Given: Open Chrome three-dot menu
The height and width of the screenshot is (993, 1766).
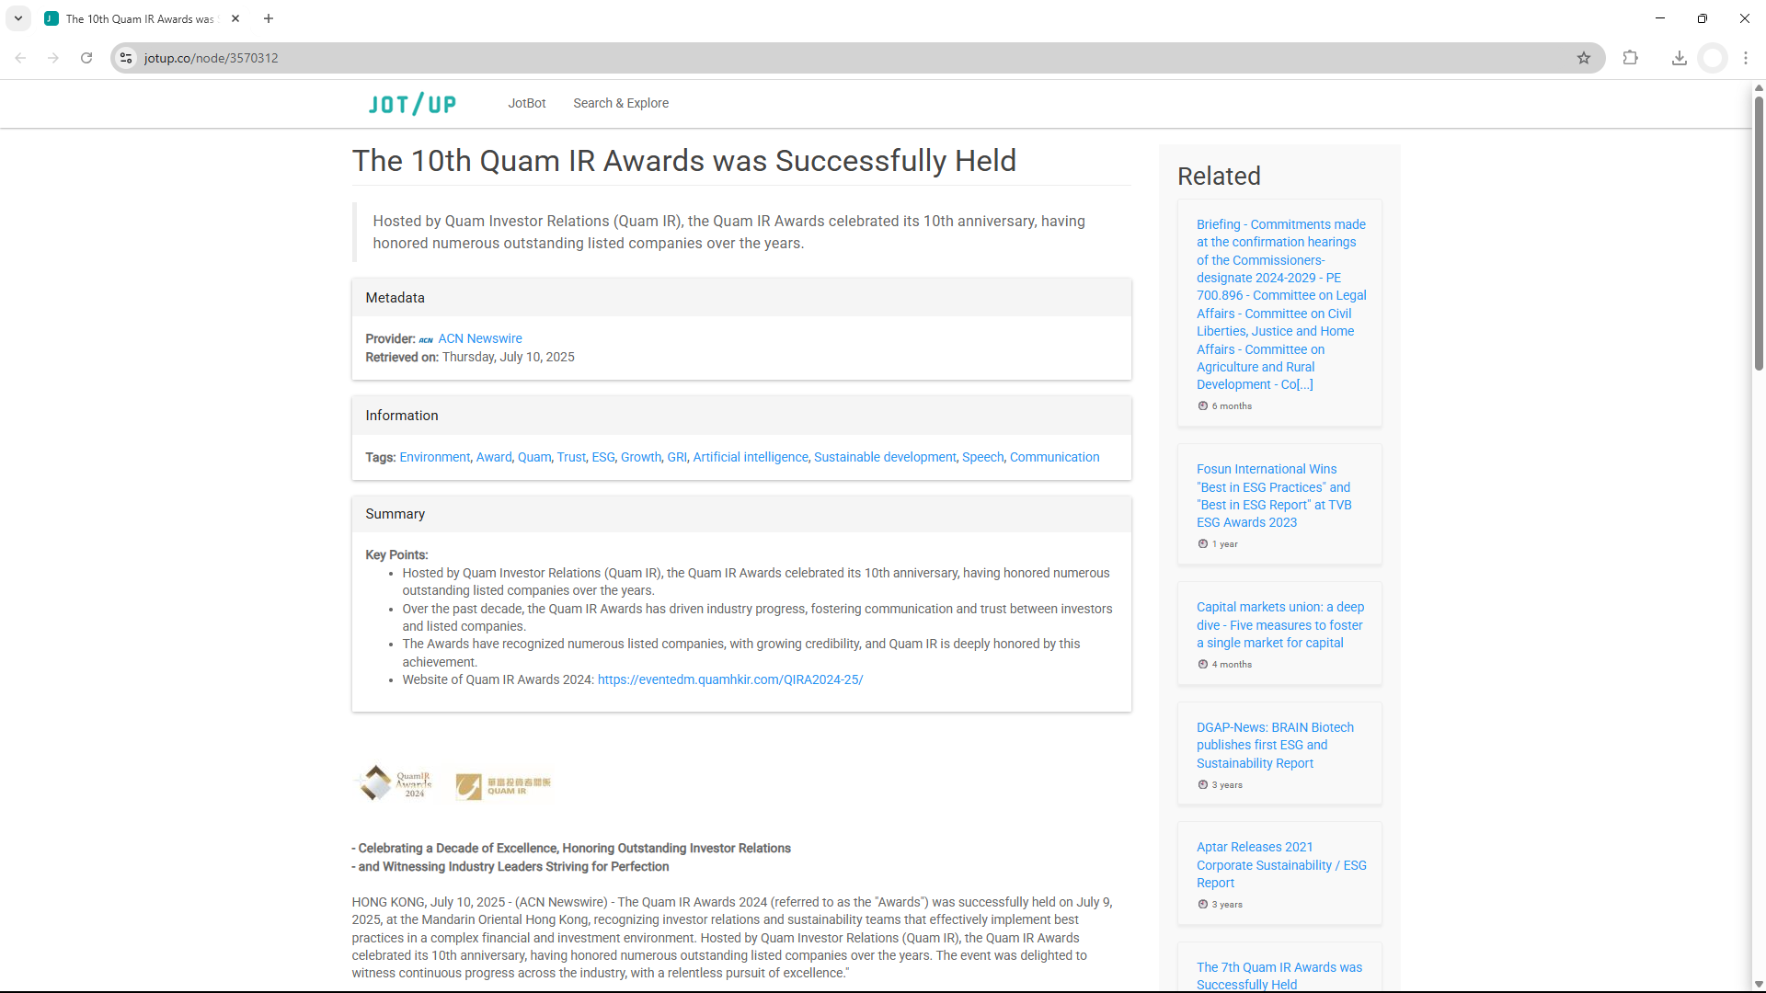Looking at the screenshot, I should pos(1746,58).
